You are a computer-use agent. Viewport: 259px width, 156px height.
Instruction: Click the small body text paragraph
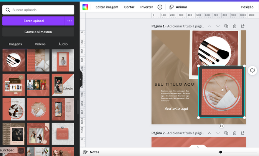coord(176,96)
